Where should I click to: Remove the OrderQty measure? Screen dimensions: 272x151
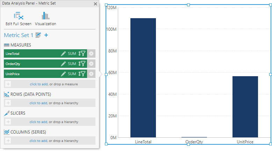[91, 64]
